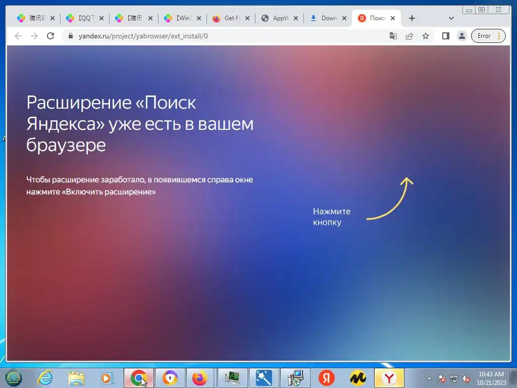Open the Translate this page icon
Screen dimensions: 517x388
coord(393,36)
